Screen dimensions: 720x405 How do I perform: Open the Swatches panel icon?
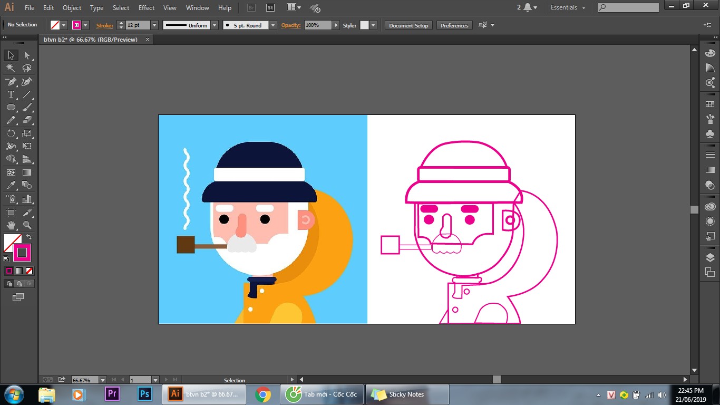point(710,104)
